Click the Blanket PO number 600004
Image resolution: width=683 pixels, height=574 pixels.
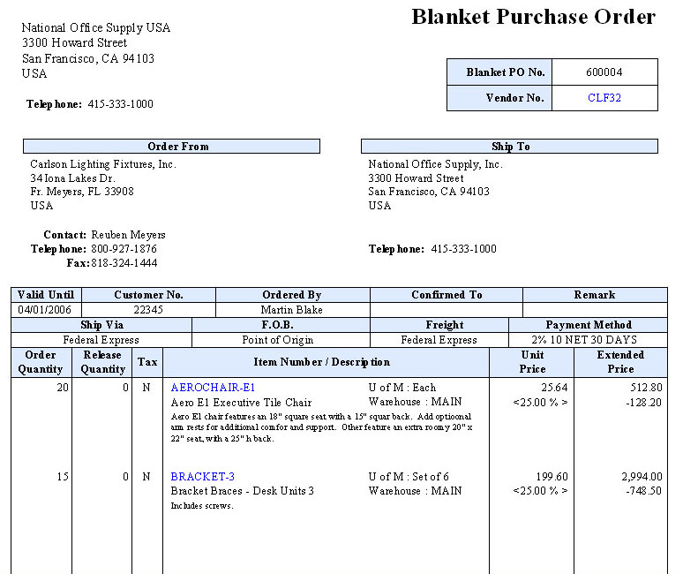pyautogui.click(x=604, y=72)
